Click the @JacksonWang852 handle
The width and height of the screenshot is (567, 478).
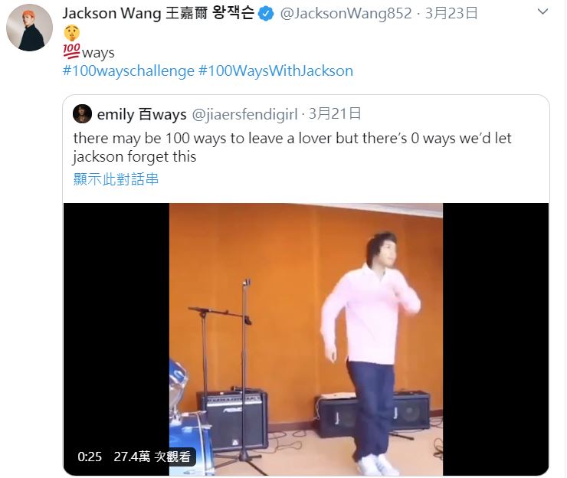point(346,14)
